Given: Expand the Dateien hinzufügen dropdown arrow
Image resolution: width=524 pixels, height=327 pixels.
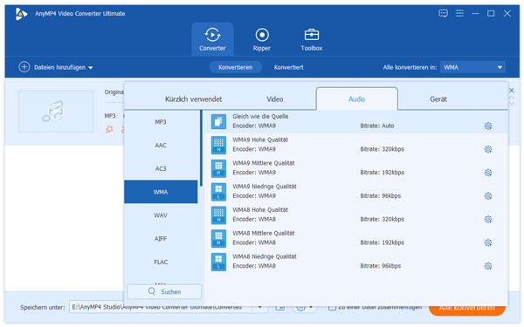Looking at the screenshot, I should [x=91, y=68].
